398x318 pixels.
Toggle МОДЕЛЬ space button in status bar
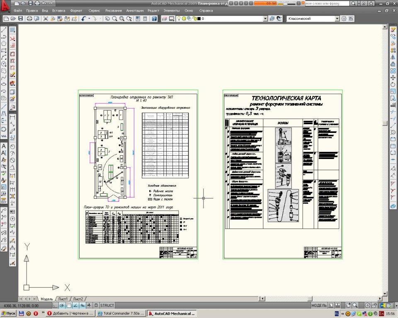pos(319,306)
